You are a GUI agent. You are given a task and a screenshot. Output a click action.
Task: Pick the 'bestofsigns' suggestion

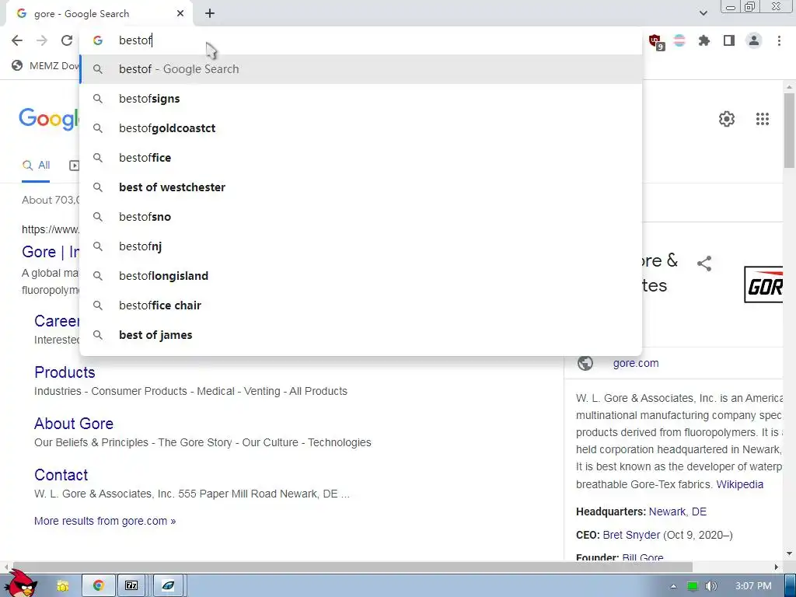(361, 99)
